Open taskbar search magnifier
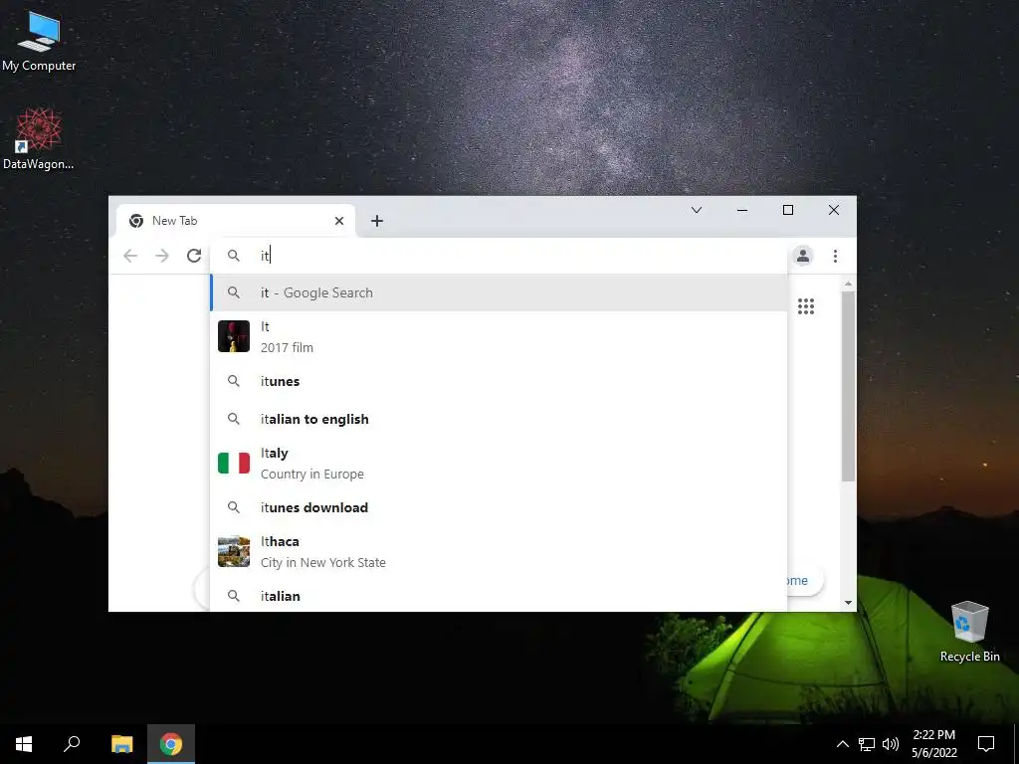Screen dimensions: 1019x764 coord(72,744)
